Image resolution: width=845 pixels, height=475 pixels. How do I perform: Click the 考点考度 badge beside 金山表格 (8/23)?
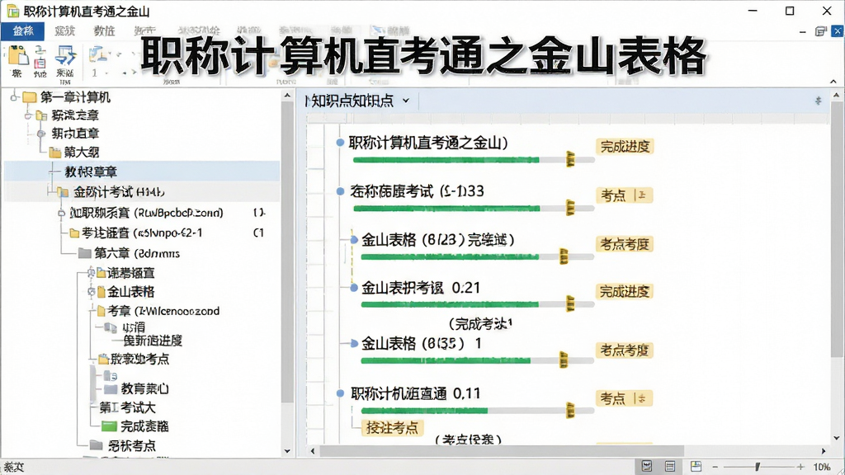(624, 244)
